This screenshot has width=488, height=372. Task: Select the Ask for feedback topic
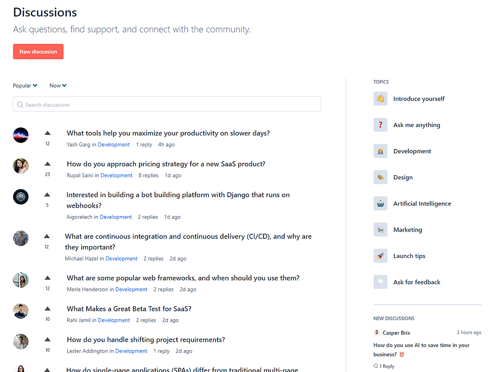(x=417, y=282)
